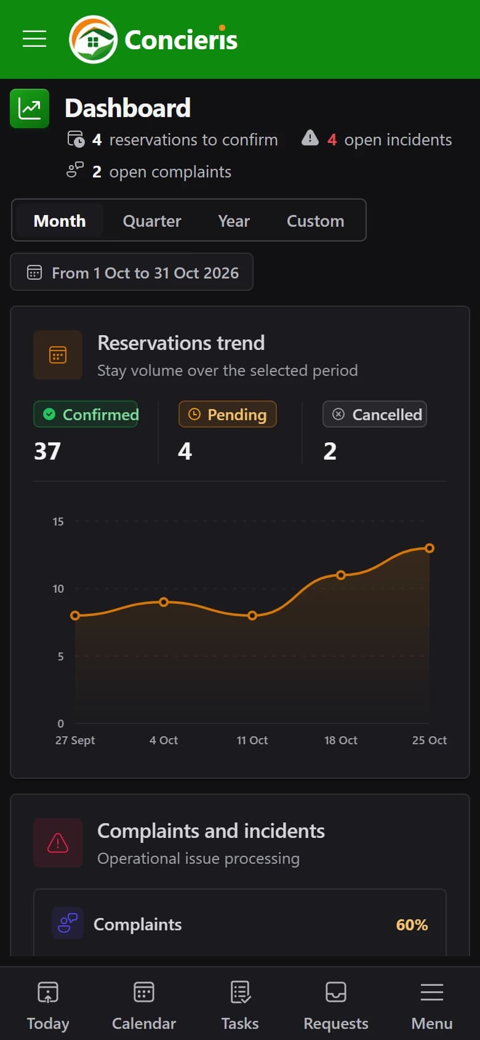Screen dimensions: 480x1040
Task: Click the 60% complaints value
Action: click(x=412, y=925)
